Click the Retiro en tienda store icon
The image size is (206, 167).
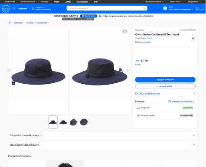138,115
